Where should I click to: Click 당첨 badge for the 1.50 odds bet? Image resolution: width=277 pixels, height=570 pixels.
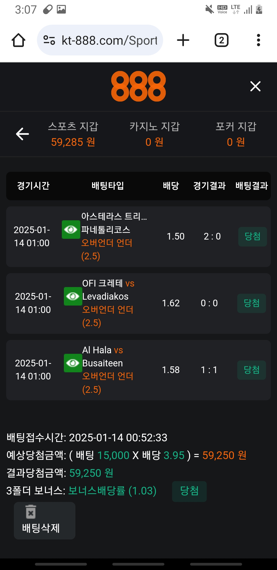[253, 236]
